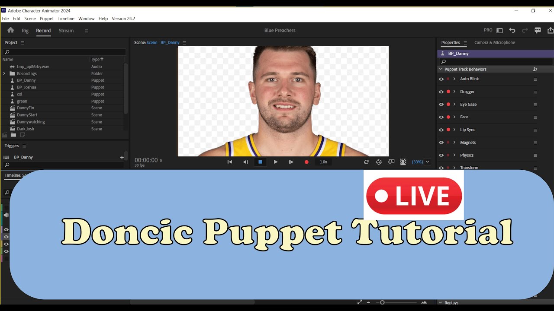554x311 pixels.
Task: Jump to the scene start
Action: (230, 162)
